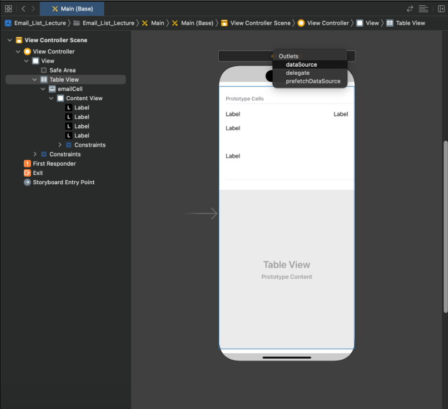This screenshot has height=409, width=448.
Task: Select the second Label in the outline
Action: tap(82, 117)
